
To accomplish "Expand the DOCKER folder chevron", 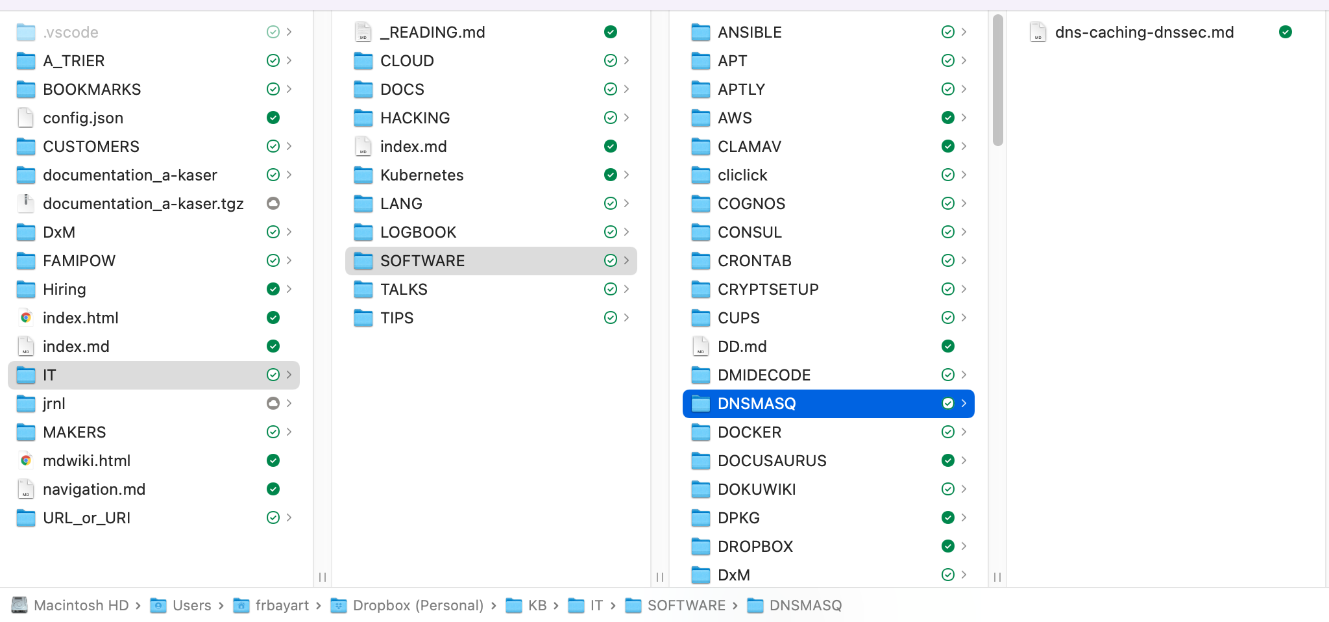I will (964, 432).
